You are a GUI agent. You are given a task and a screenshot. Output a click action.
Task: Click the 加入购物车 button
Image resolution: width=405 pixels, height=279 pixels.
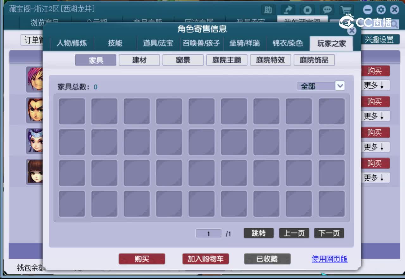point(205,259)
